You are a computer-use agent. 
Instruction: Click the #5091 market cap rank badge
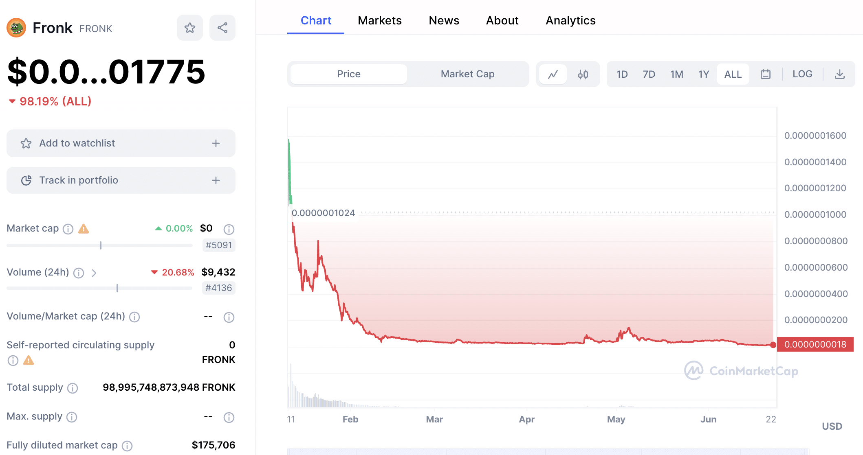point(219,245)
